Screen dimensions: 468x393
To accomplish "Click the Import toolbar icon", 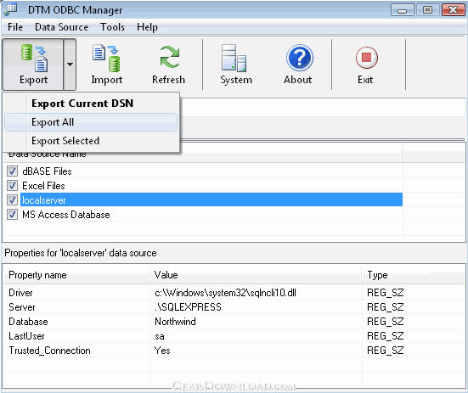I will click(106, 58).
